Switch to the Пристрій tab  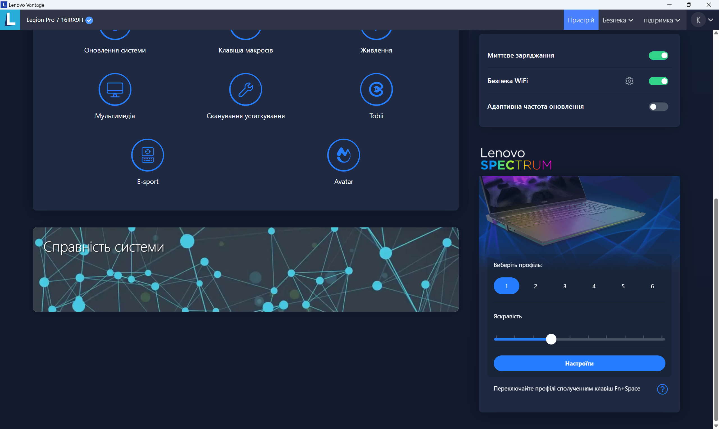tap(581, 20)
